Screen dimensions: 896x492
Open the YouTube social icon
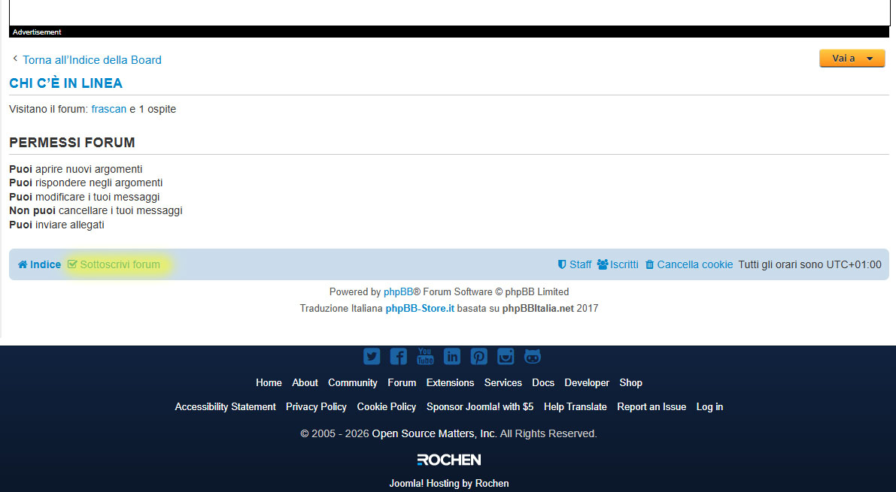[x=425, y=357]
